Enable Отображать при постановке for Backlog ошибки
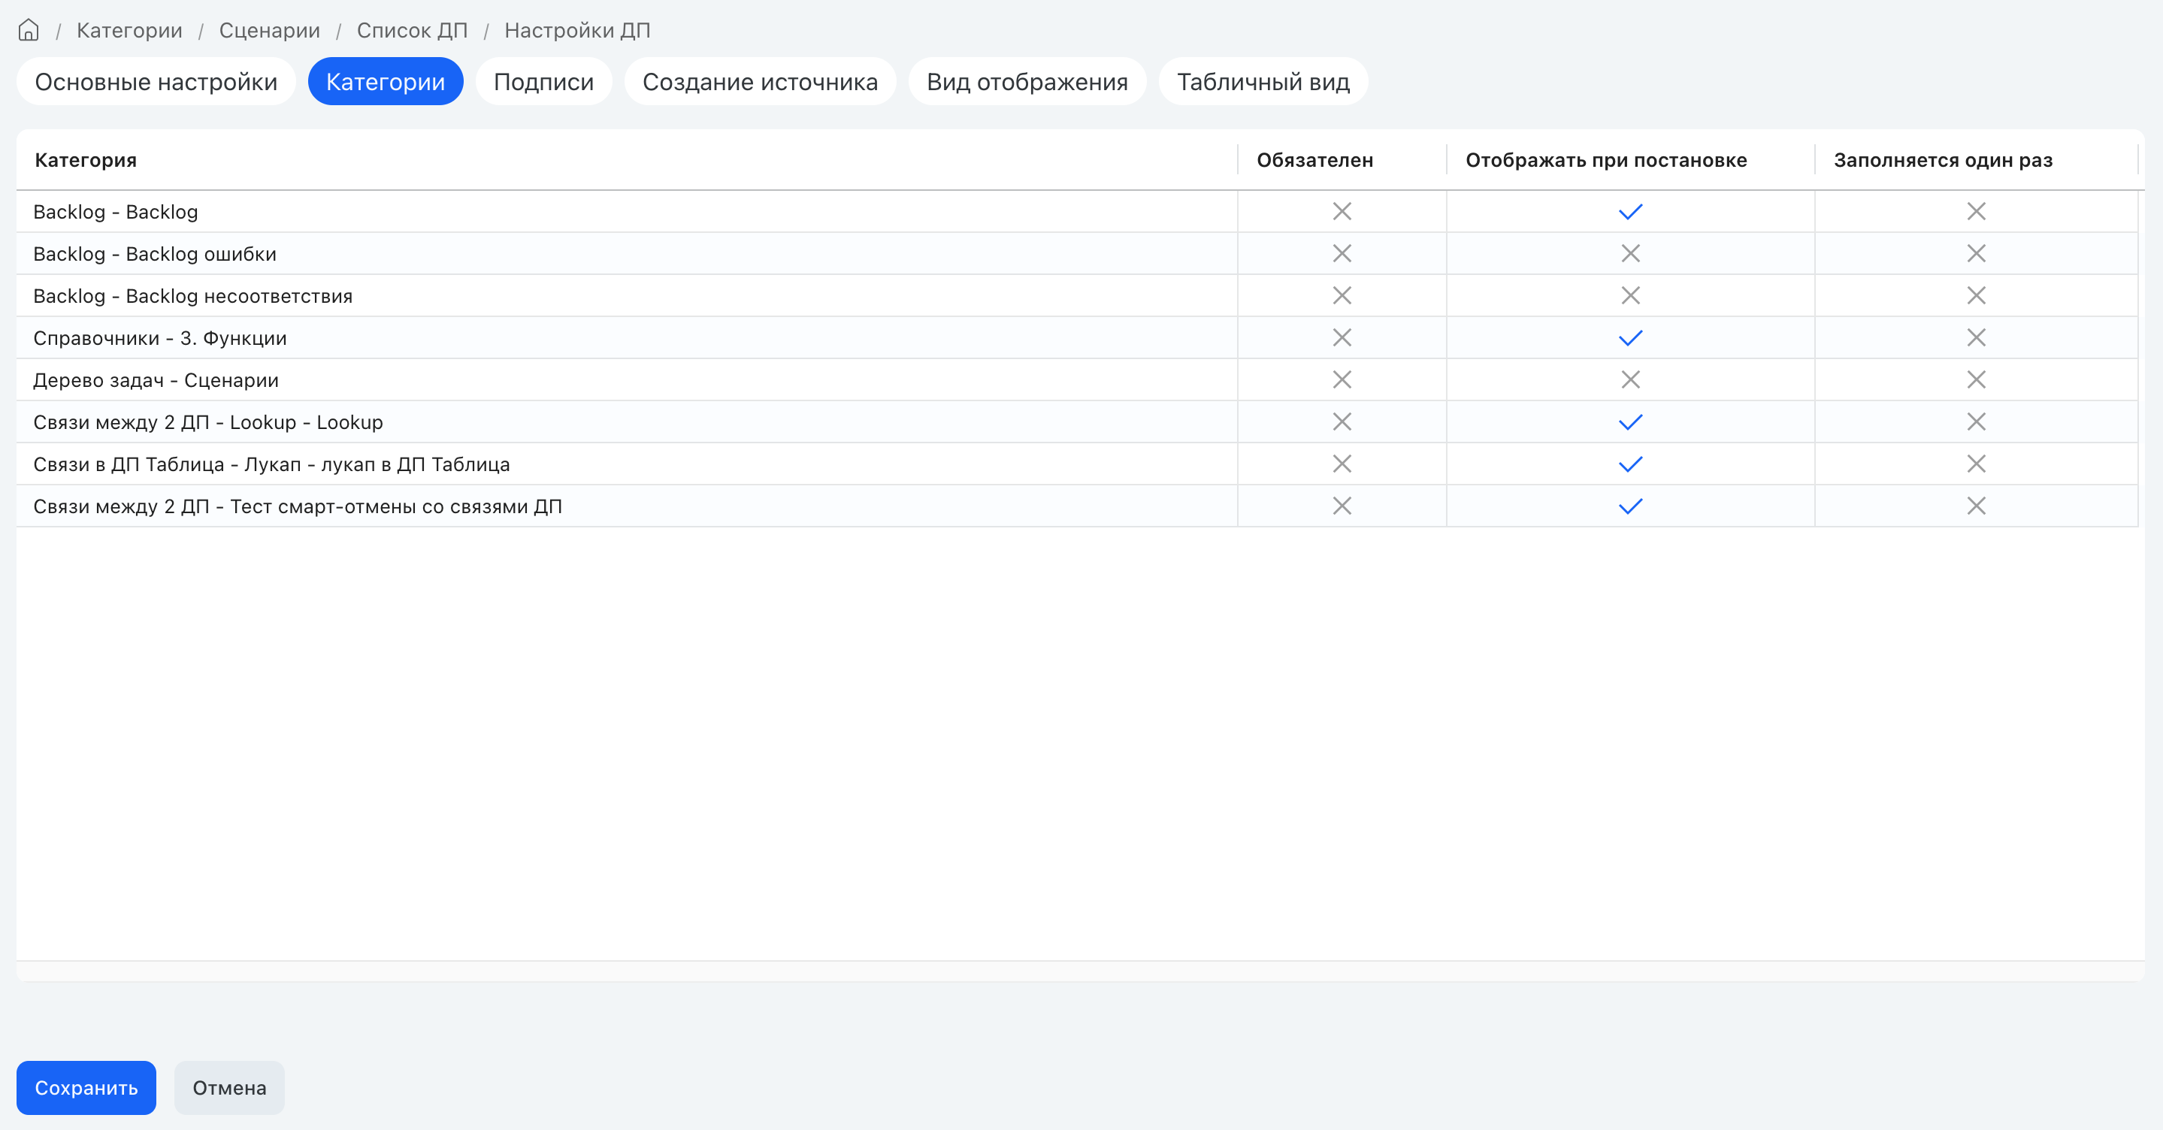The height and width of the screenshot is (1130, 2163). (1631, 253)
